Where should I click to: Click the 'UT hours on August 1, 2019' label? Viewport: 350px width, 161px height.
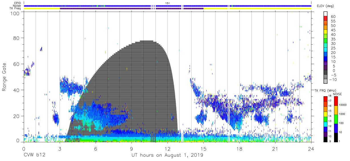tap(167, 155)
